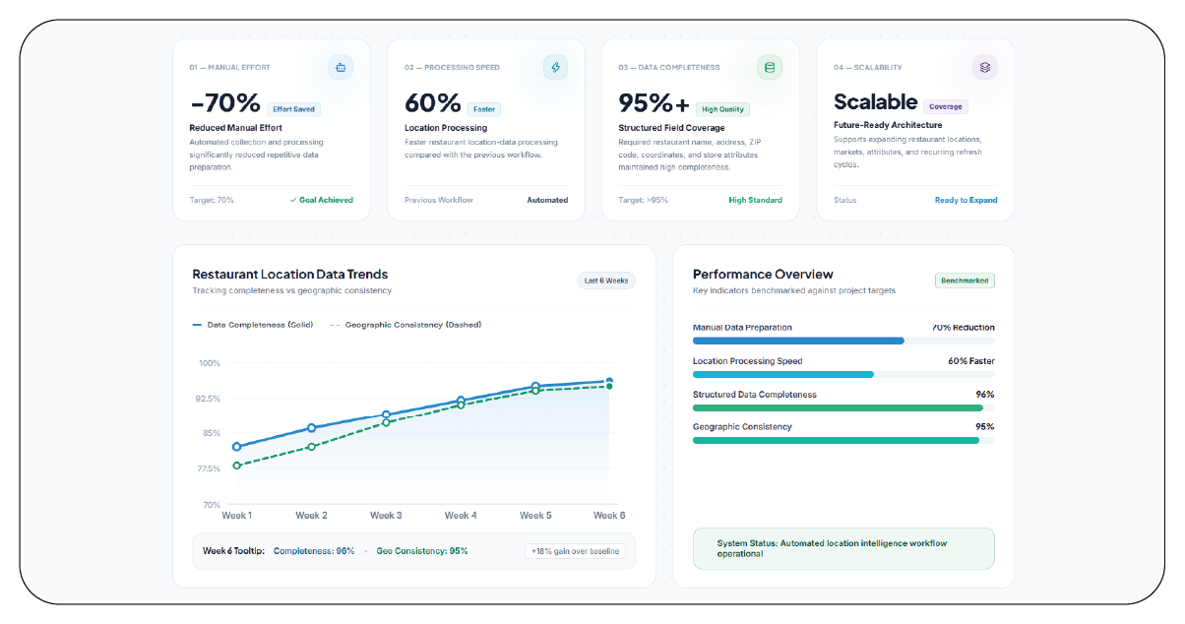Click the Target: >95% label
This screenshot has width=1185, height=624.
pyautogui.click(x=643, y=200)
